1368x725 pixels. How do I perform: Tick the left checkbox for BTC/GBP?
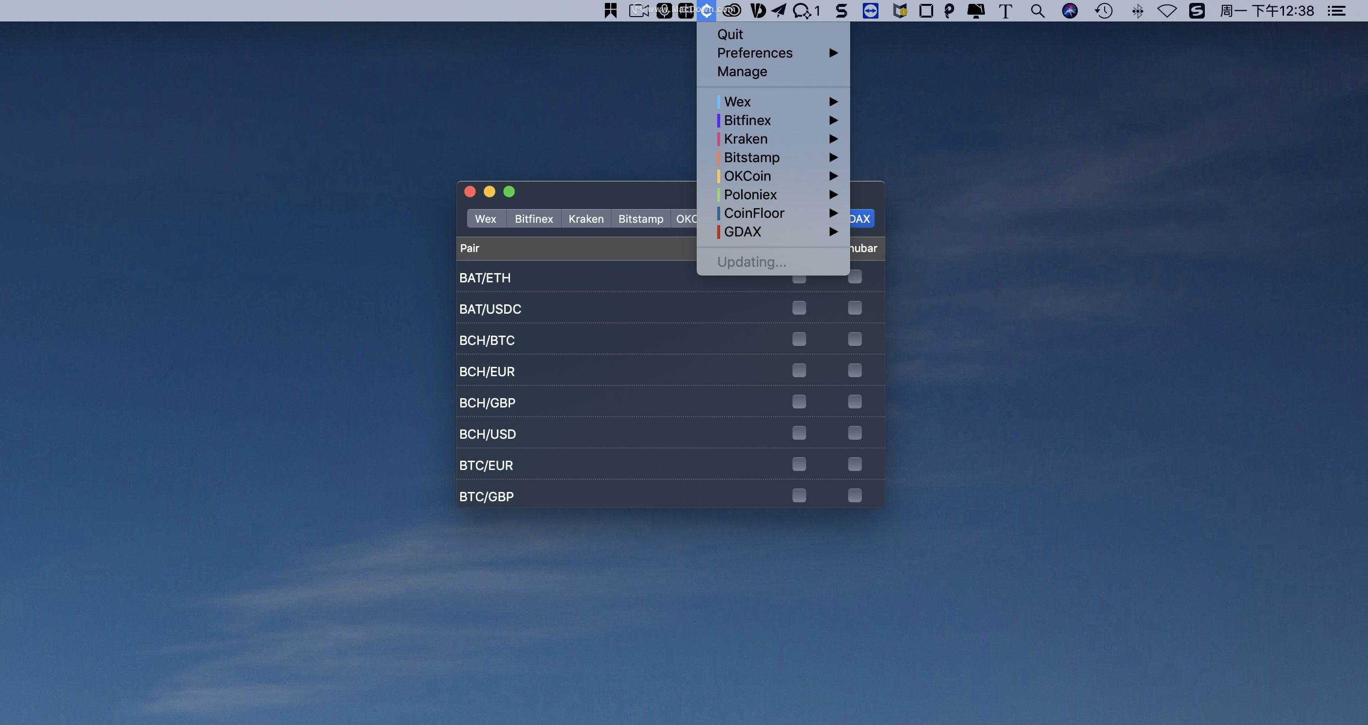point(799,496)
